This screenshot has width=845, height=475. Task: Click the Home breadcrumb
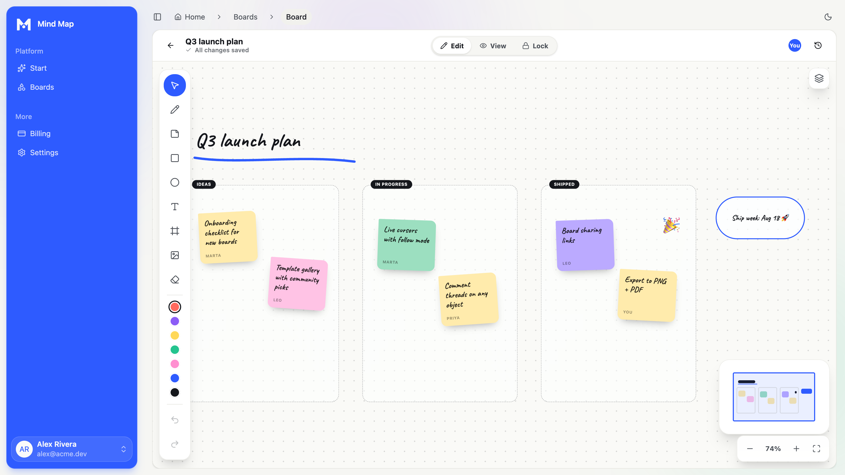pyautogui.click(x=190, y=17)
